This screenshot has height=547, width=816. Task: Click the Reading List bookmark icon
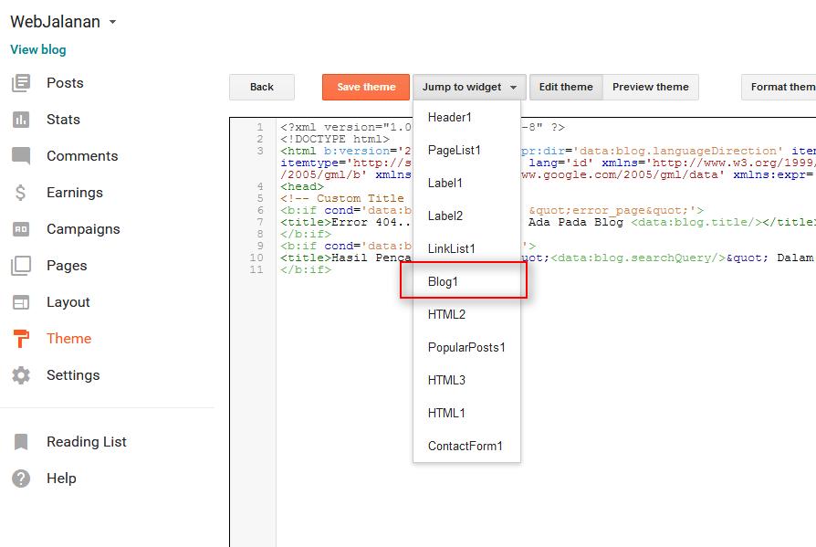pos(21,442)
